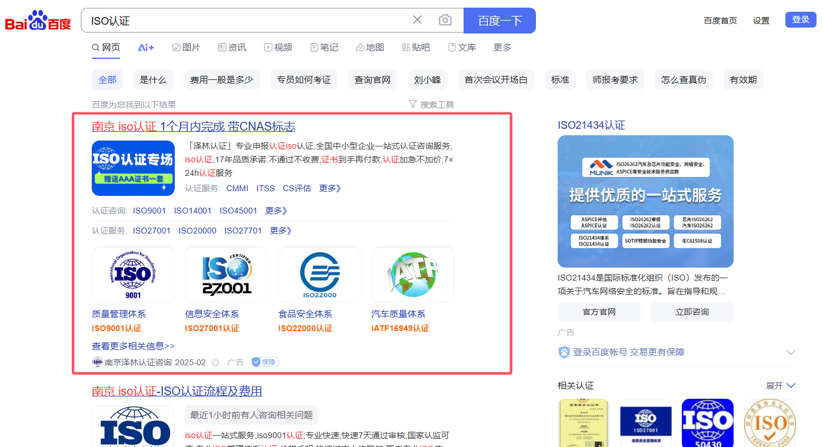This screenshot has width=823, height=447.
Task: Open the Ai+ tab
Action: [x=146, y=48]
